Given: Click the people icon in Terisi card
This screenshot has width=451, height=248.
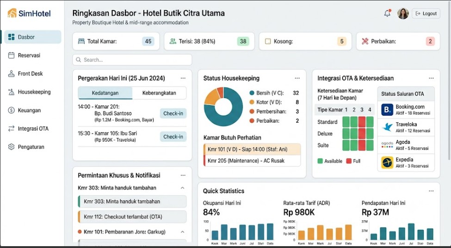Looking at the screenshot, I should click(173, 41).
